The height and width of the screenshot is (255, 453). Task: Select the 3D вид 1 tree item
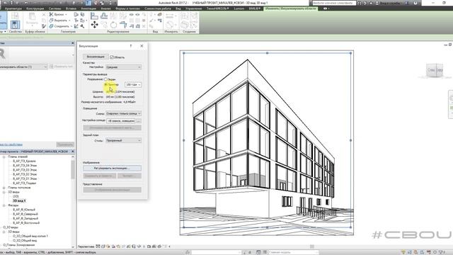tap(19, 201)
